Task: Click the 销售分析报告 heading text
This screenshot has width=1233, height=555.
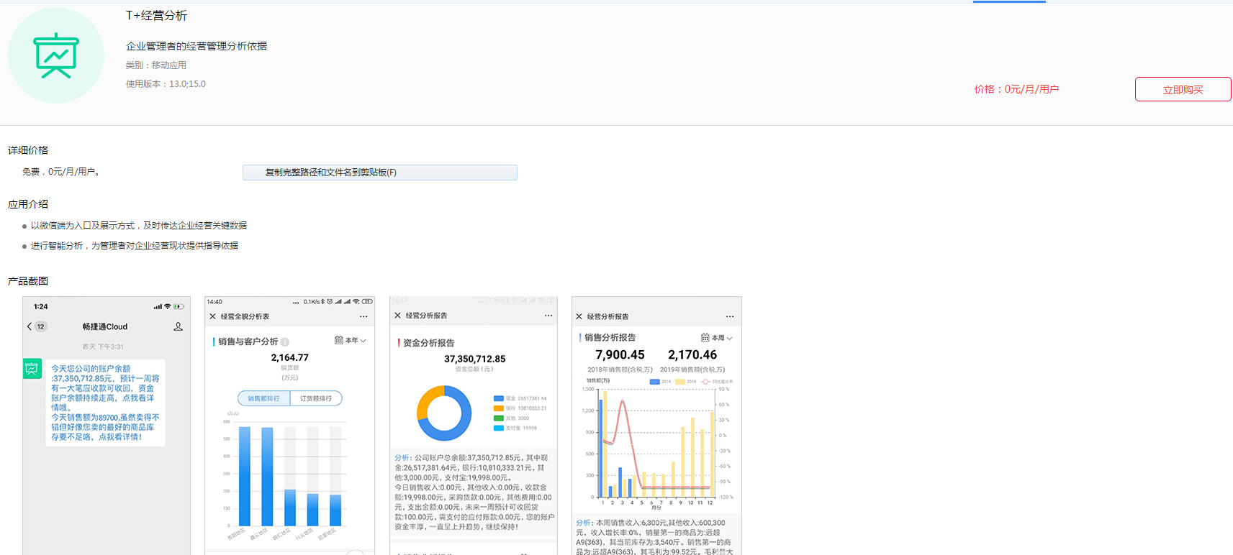Action: [610, 337]
